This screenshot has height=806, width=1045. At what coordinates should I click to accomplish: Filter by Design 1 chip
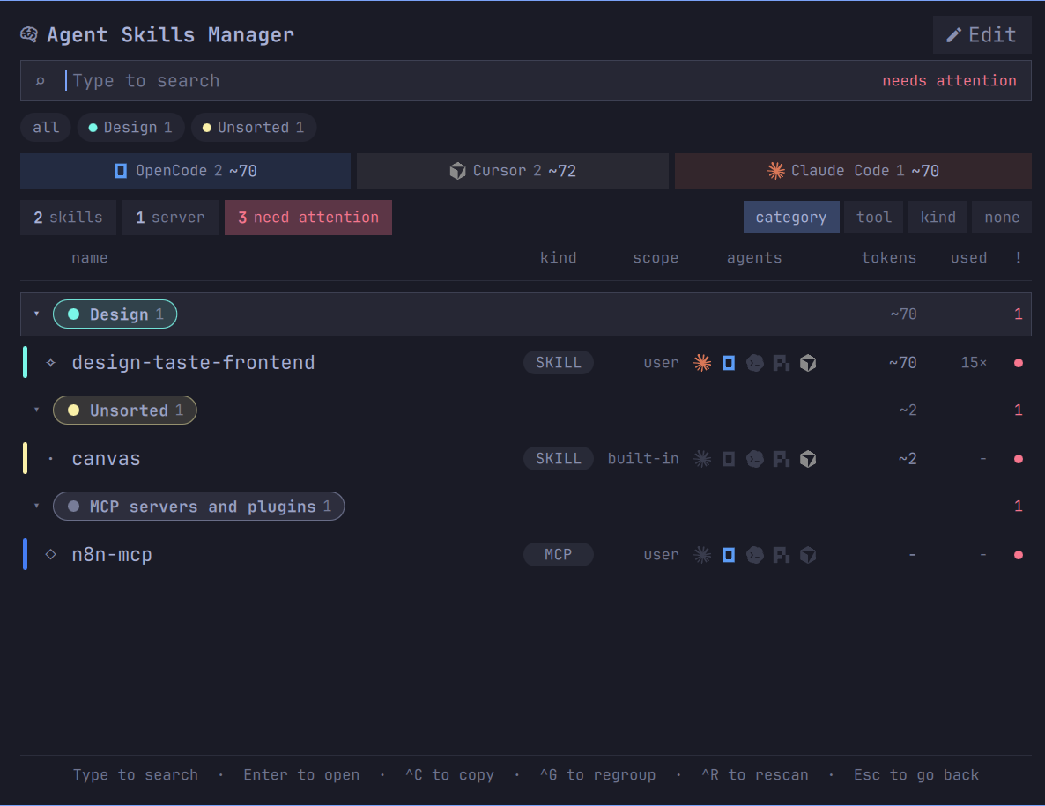click(x=130, y=127)
